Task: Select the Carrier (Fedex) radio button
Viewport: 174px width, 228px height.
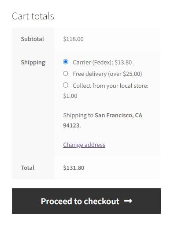Action: tap(66, 62)
